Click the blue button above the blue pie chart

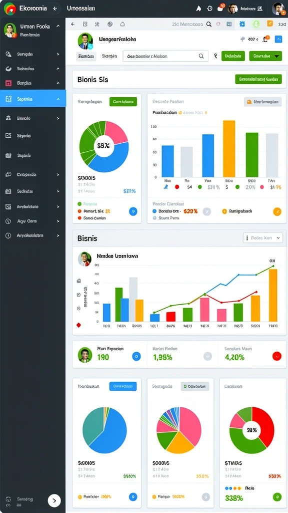(x=123, y=386)
